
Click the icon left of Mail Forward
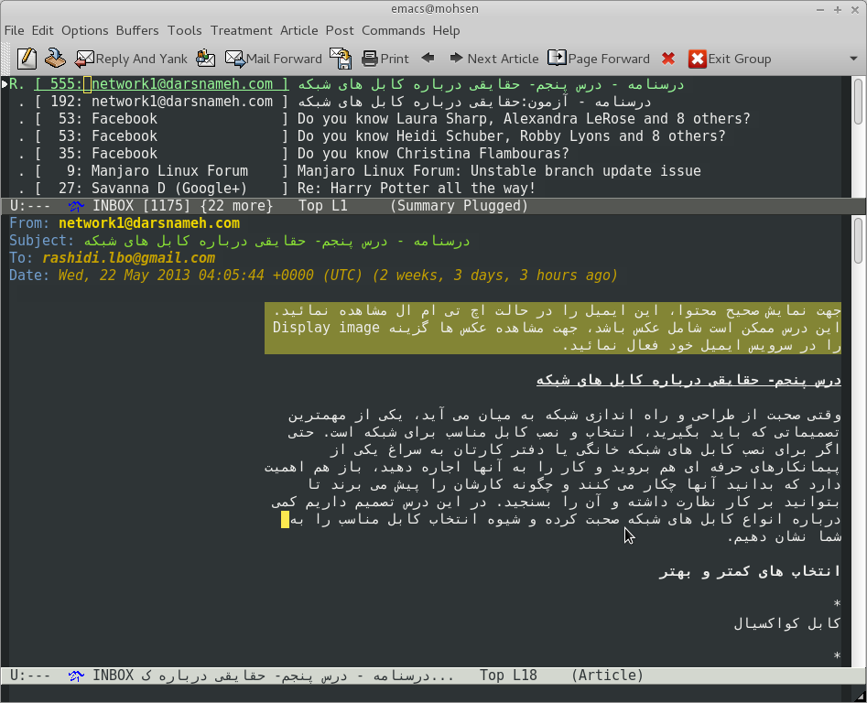206,59
